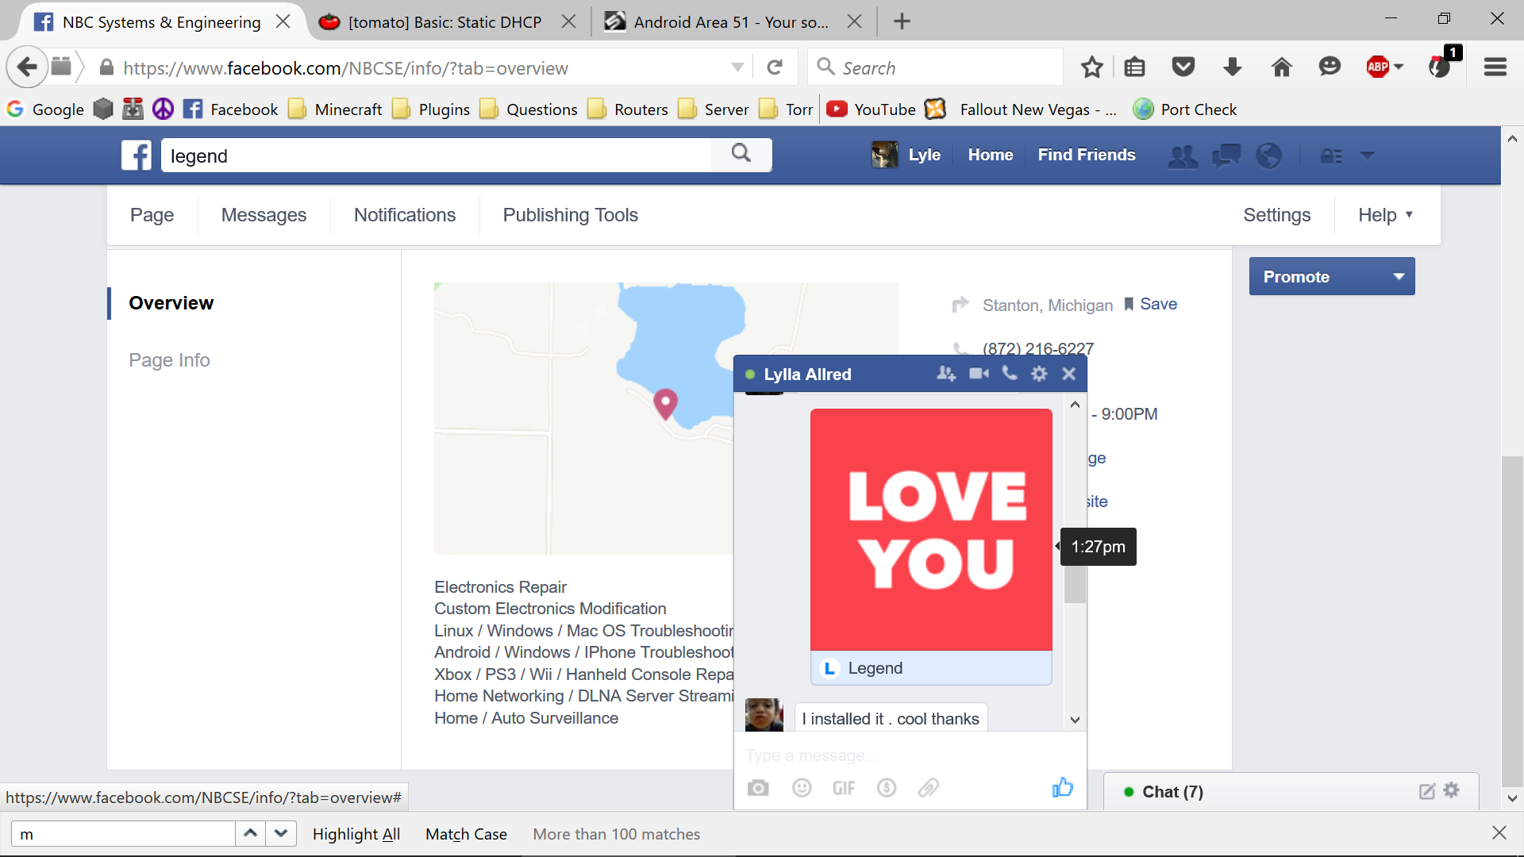This screenshot has height=857, width=1524.
Task: Open Adblock Plus toolbar icon
Action: click(x=1378, y=67)
